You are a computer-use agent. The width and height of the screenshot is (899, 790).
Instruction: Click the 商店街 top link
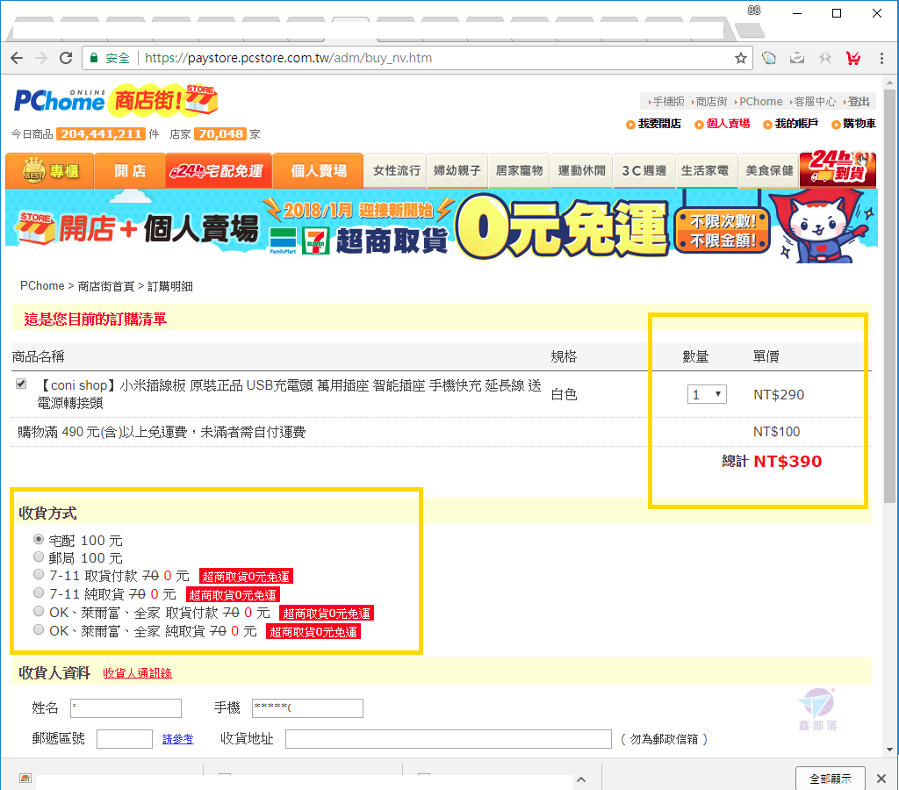pyautogui.click(x=711, y=102)
